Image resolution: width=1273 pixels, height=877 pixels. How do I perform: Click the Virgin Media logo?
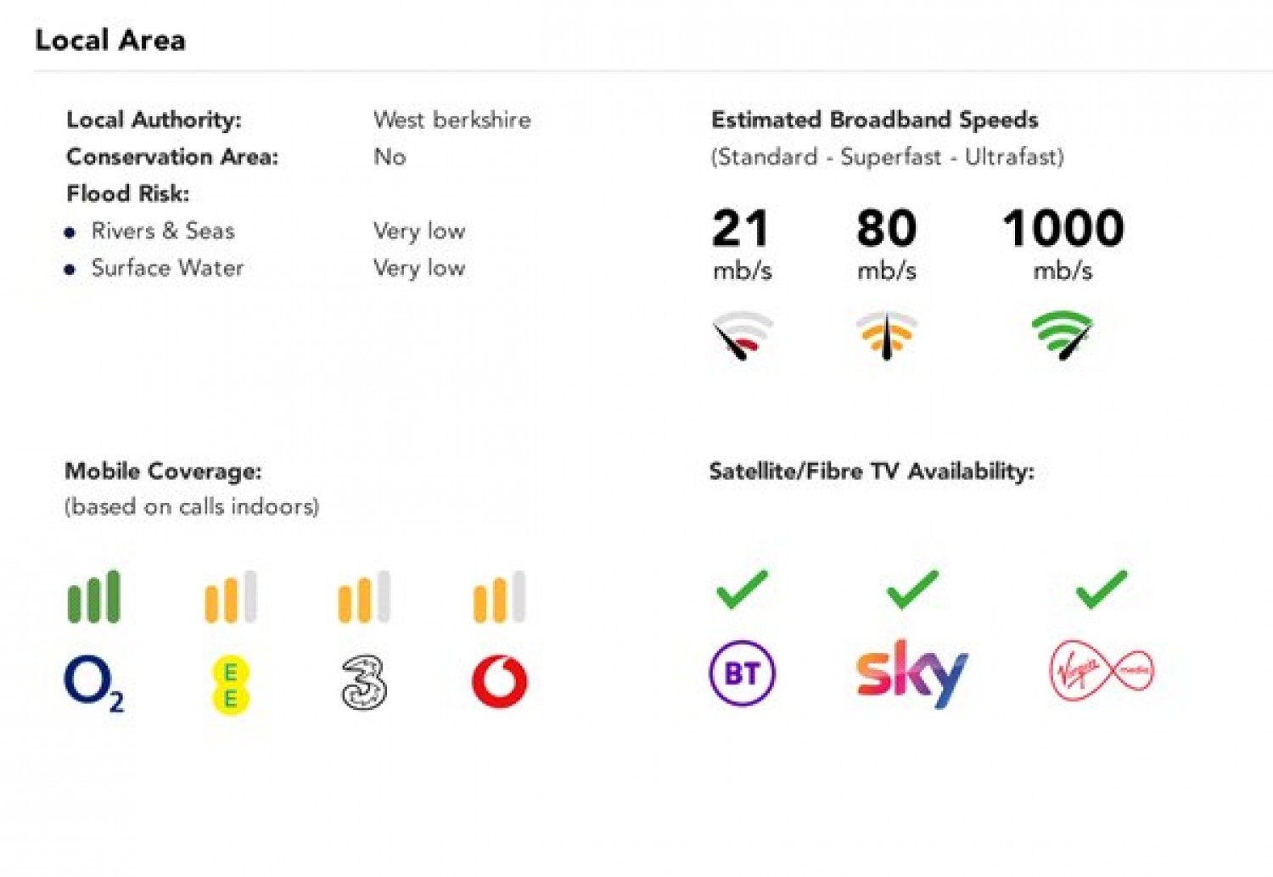[1101, 670]
